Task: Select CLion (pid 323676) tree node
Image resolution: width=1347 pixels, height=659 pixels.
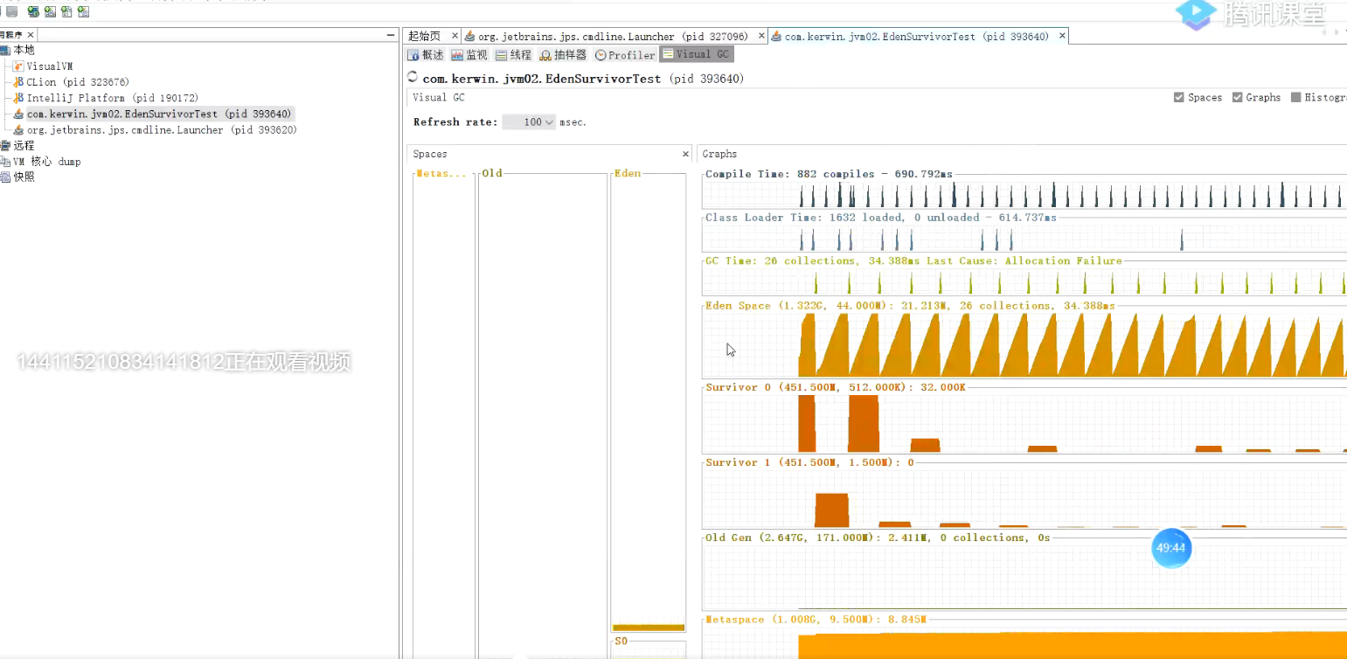Action: (78, 82)
